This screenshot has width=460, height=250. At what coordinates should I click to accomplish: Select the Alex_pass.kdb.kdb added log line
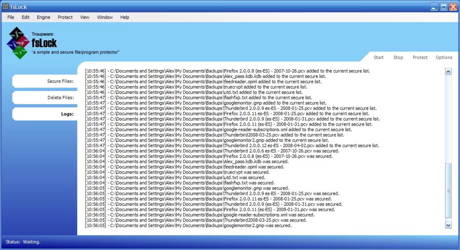point(205,76)
